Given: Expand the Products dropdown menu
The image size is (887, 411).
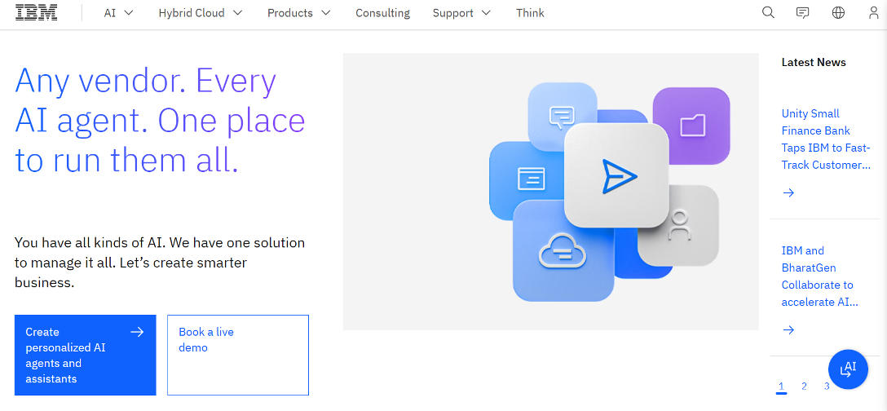Looking at the screenshot, I should pyautogui.click(x=298, y=13).
